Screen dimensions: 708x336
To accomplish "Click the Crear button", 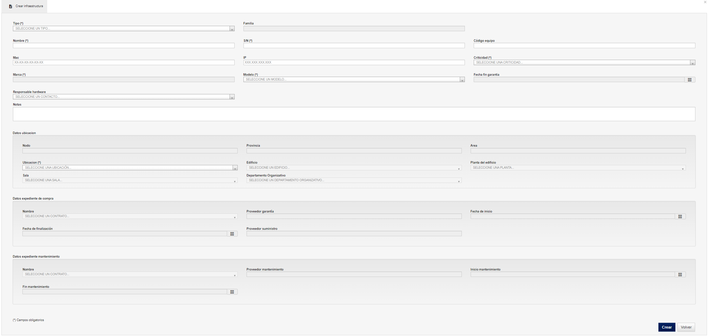I will point(667,327).
